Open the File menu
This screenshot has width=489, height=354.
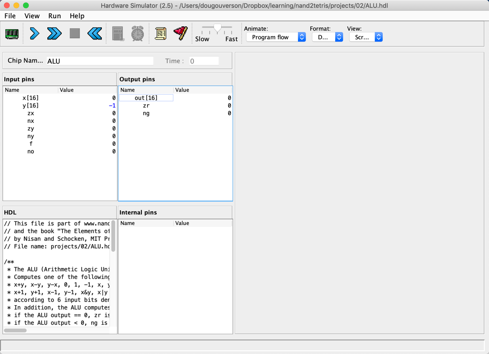(x=10, y=16)
